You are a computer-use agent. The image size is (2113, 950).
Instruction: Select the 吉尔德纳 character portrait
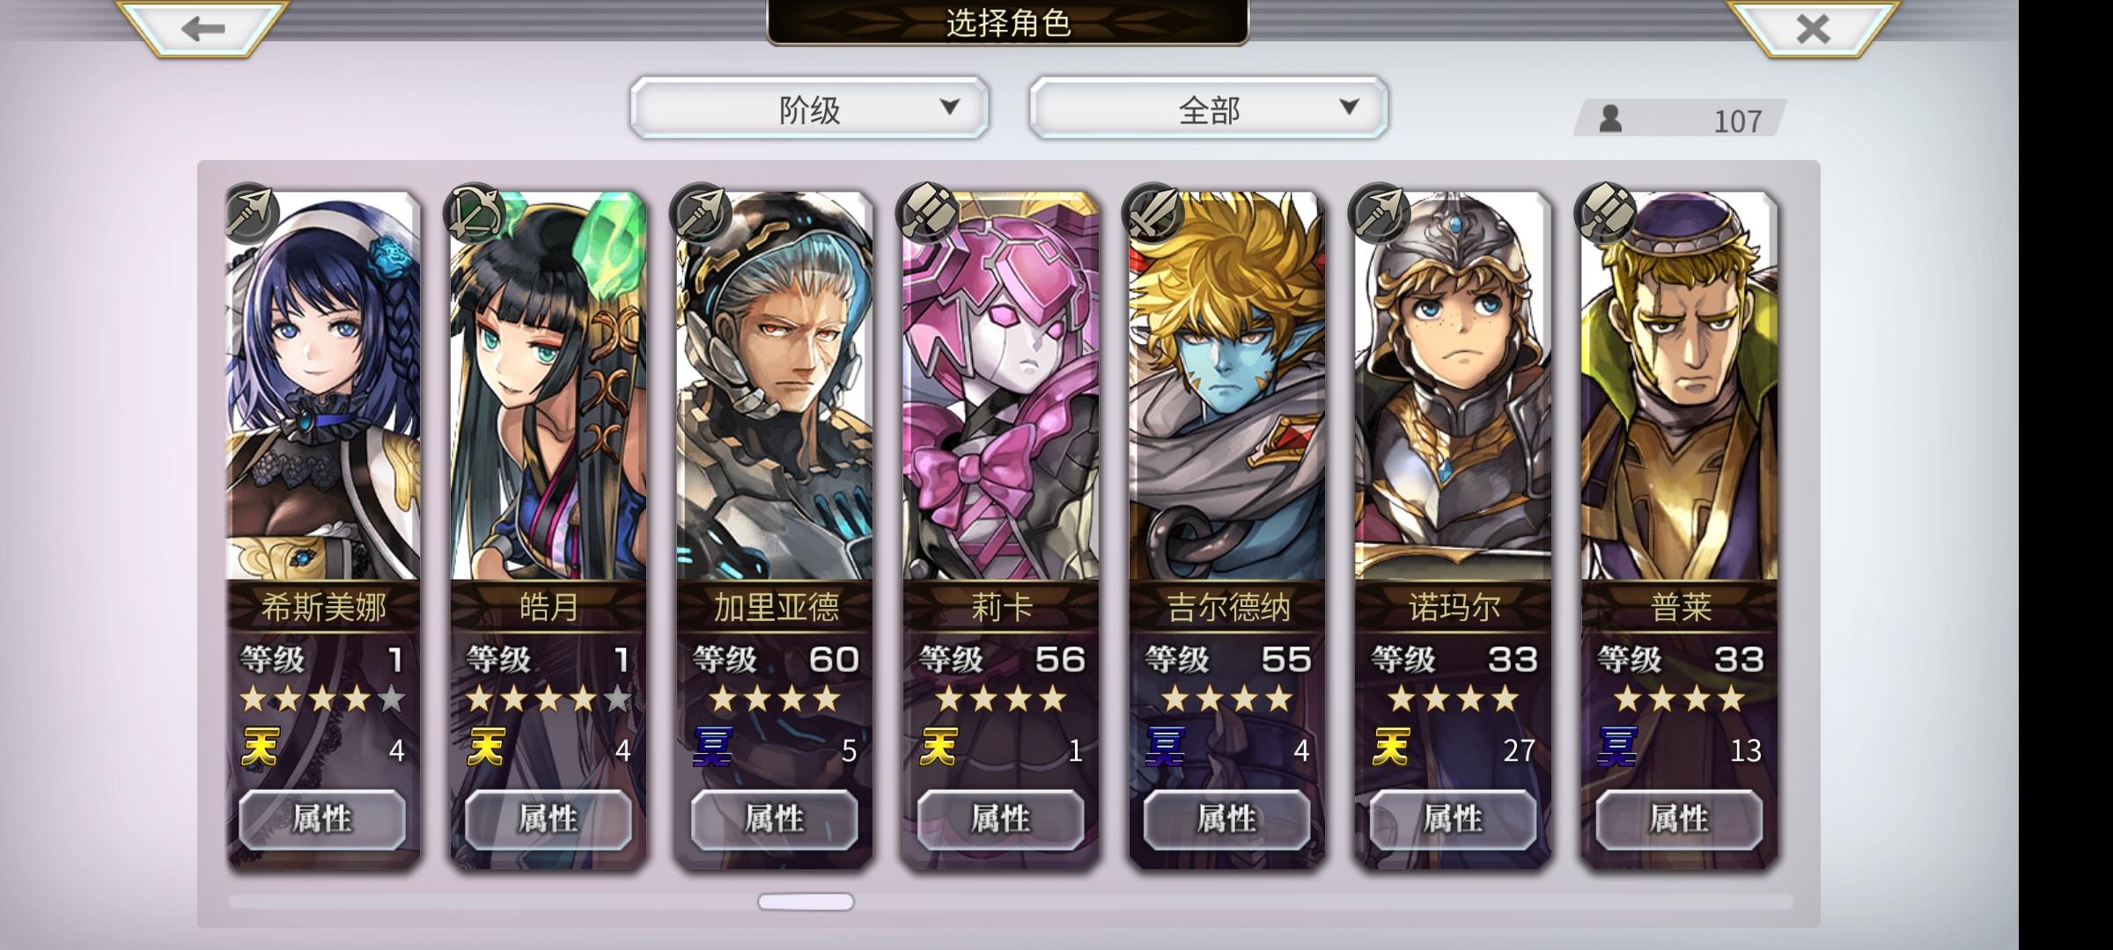pos(1227,387)
